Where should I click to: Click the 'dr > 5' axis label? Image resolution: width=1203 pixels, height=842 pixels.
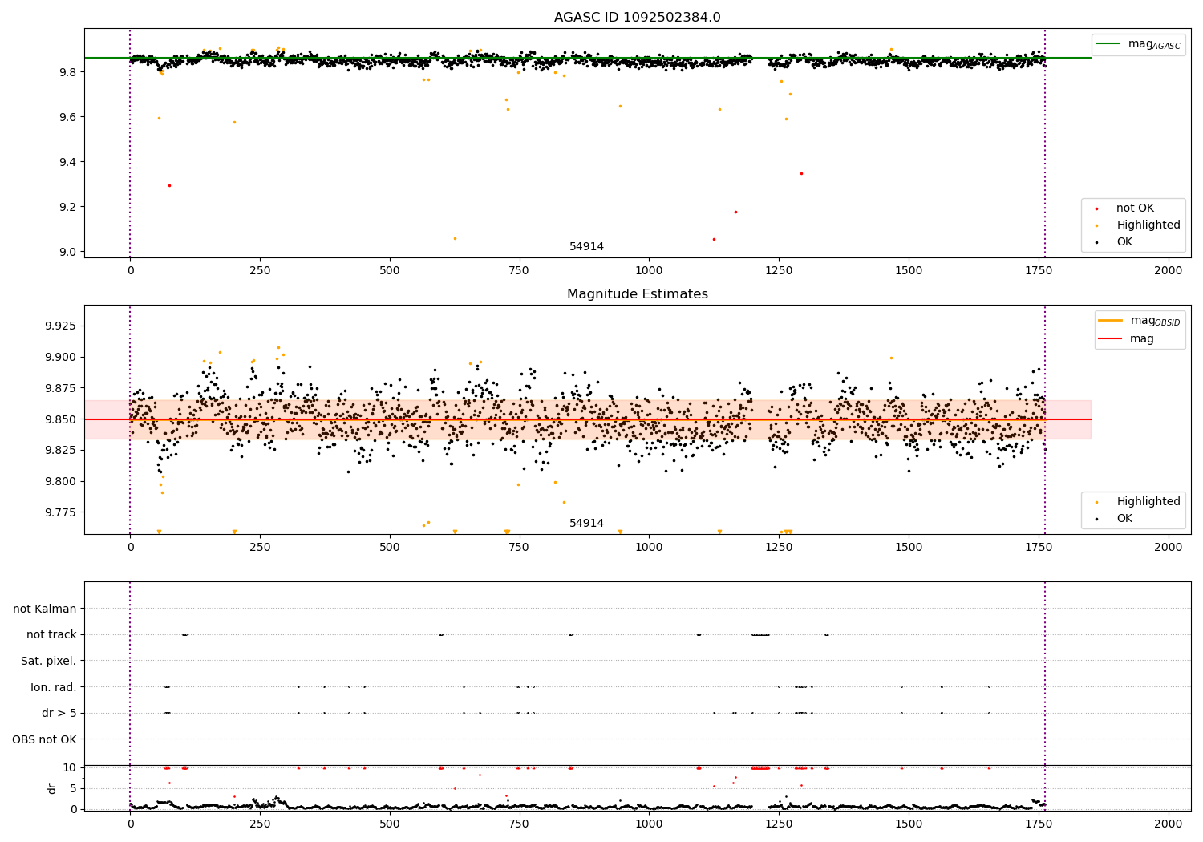59,714
